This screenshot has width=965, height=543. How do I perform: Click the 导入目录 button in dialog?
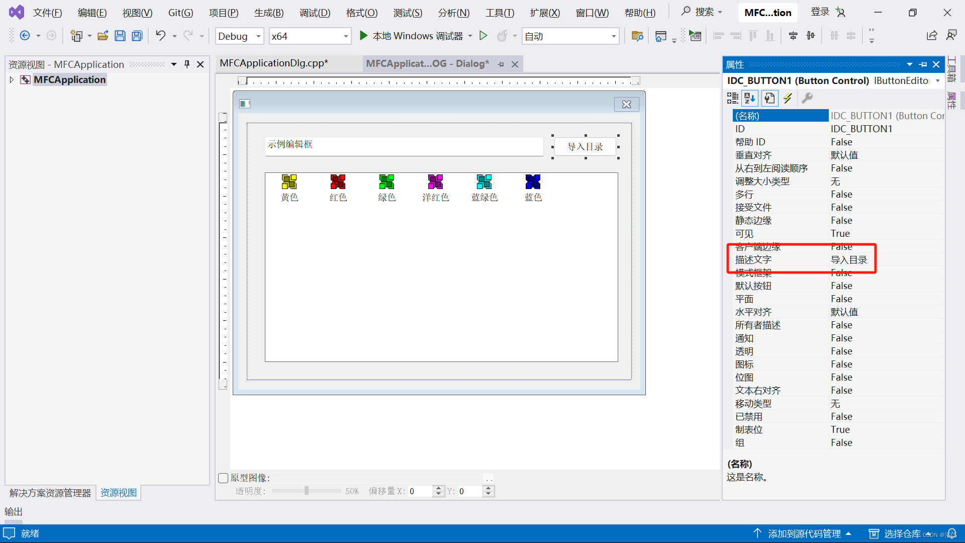click(586, 147)
